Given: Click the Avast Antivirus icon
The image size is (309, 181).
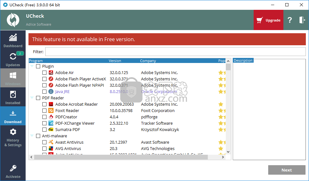Looking at the screenshot, I should pyautogui.click(x=51, y=142).
